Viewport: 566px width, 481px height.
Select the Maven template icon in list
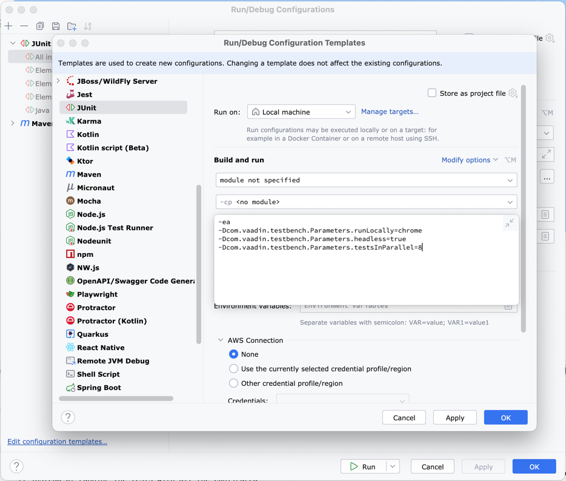click(70, 174)
